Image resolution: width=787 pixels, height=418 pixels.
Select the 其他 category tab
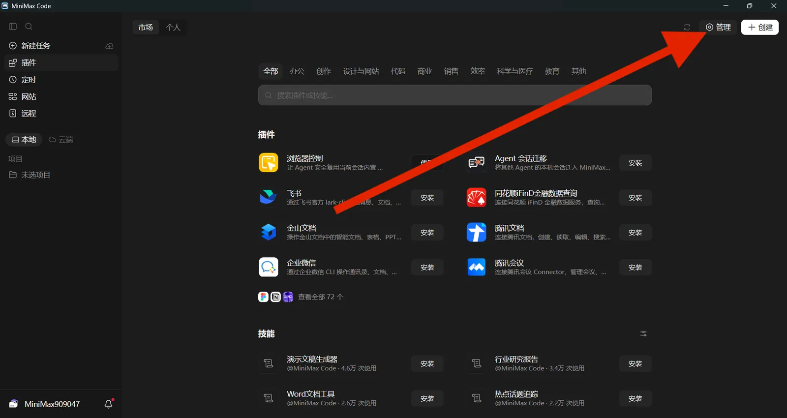578,71
